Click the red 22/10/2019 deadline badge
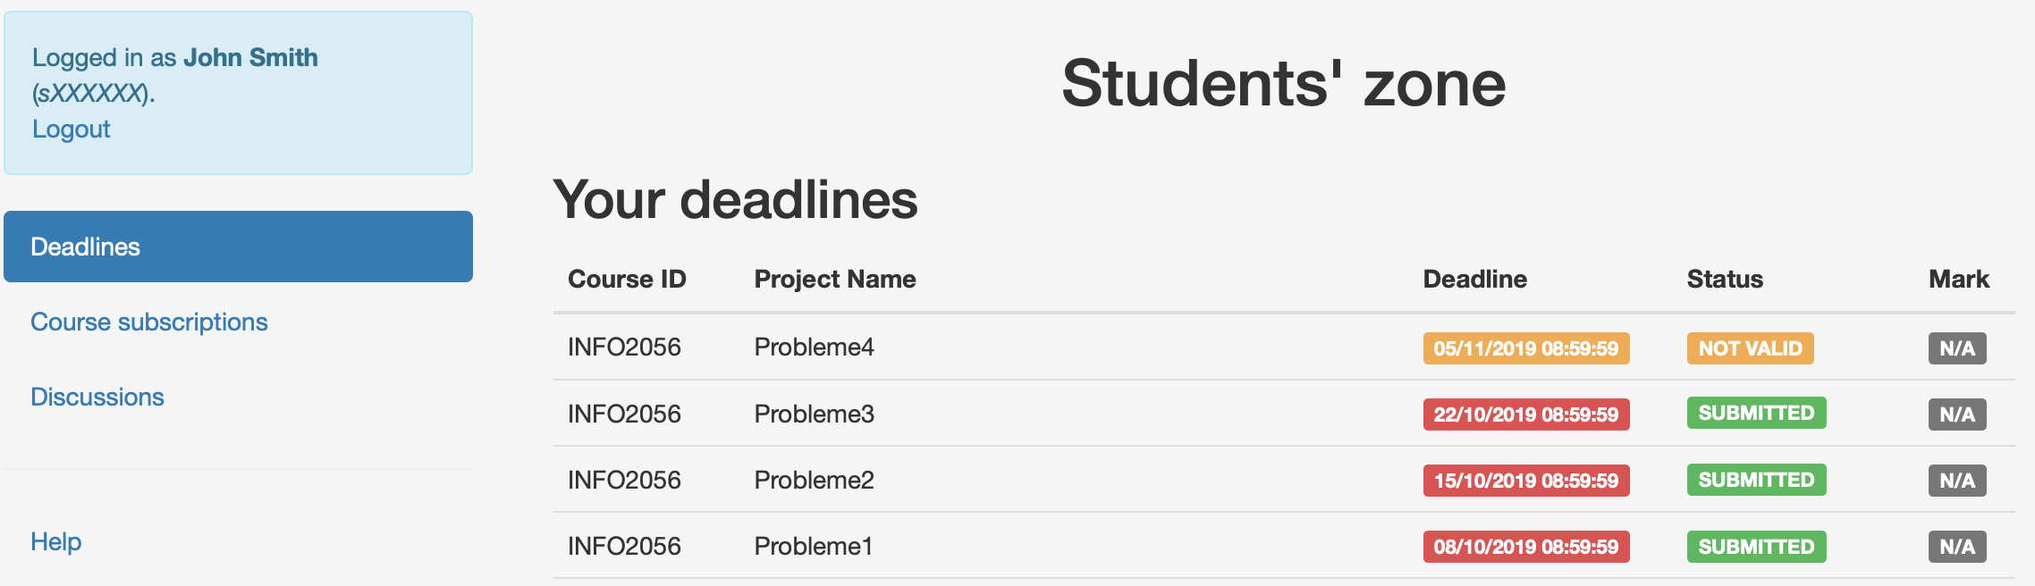Viewport: 2035px width, 586px height. [1525, 414]
